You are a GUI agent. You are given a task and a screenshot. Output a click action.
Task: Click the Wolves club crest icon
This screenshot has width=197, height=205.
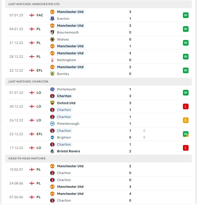coord(52,39)
